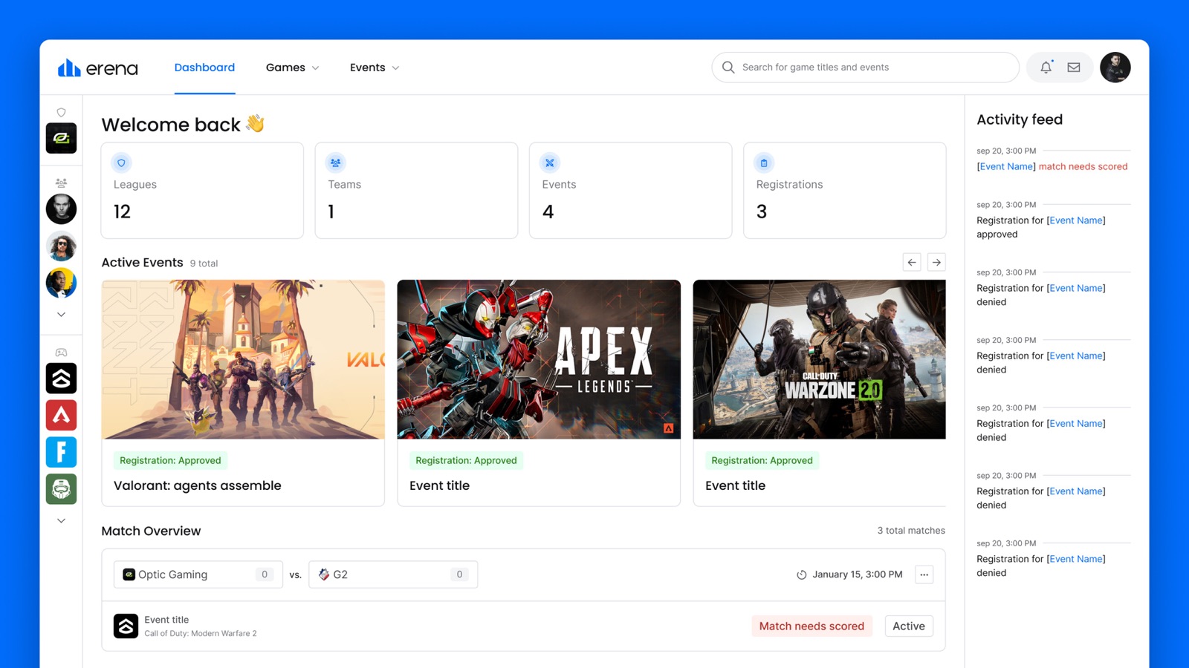Open the Leagues 12 stat card
Screen dimensions: 1189x668
(x=202, y=191)
